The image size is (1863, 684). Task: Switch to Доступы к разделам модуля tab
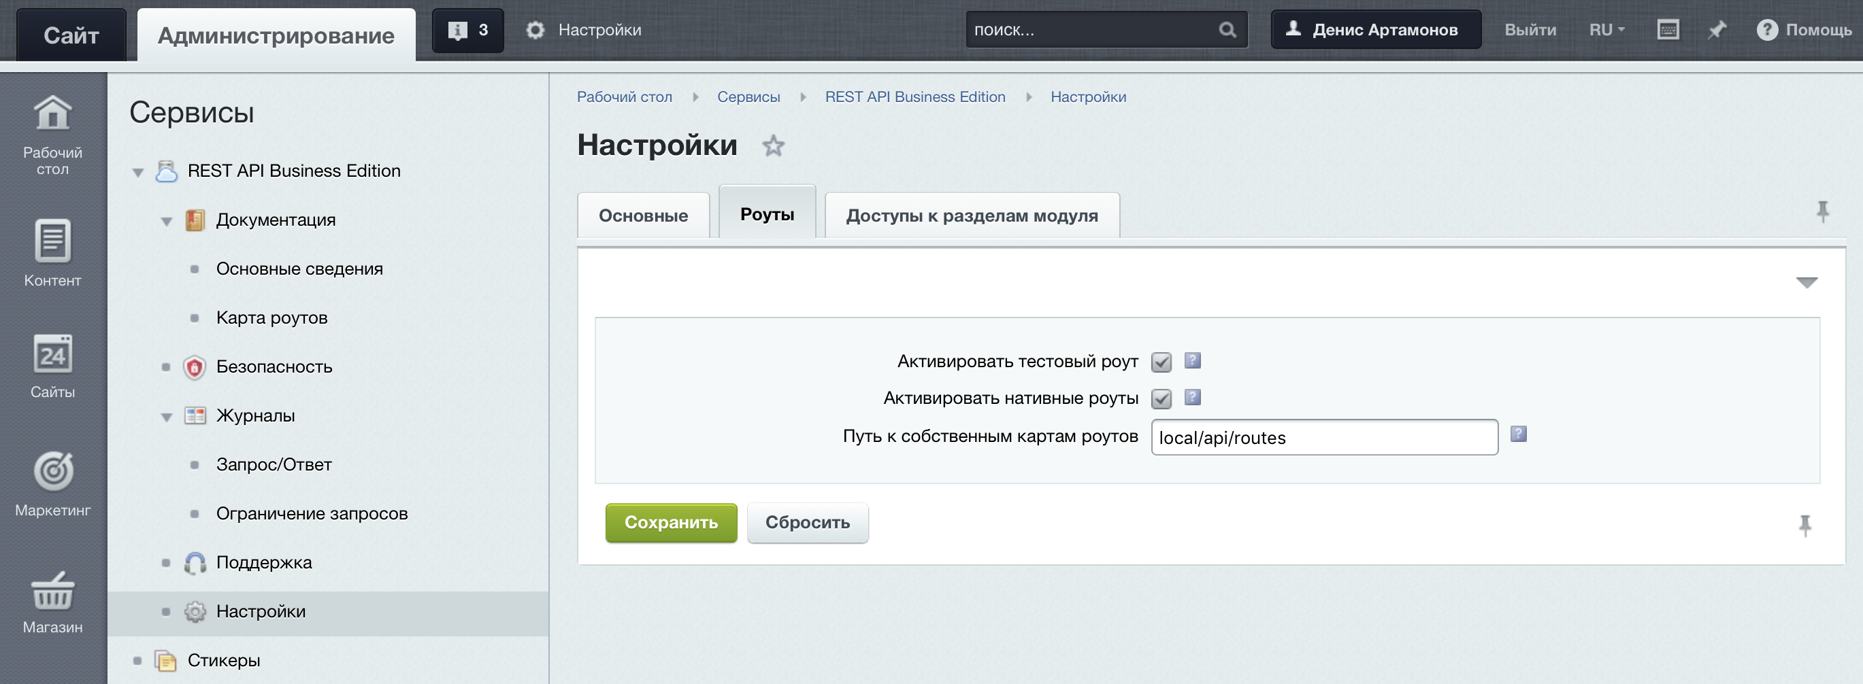click(971, 216)
